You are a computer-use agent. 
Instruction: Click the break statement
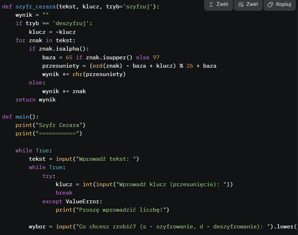[64, 193]
